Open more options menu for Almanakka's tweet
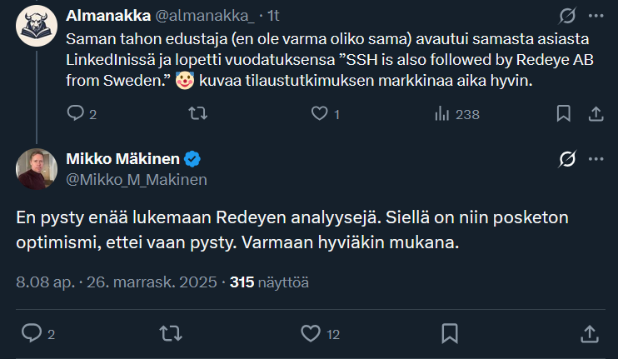Viewport: 618px width, 359px height. 596,16
